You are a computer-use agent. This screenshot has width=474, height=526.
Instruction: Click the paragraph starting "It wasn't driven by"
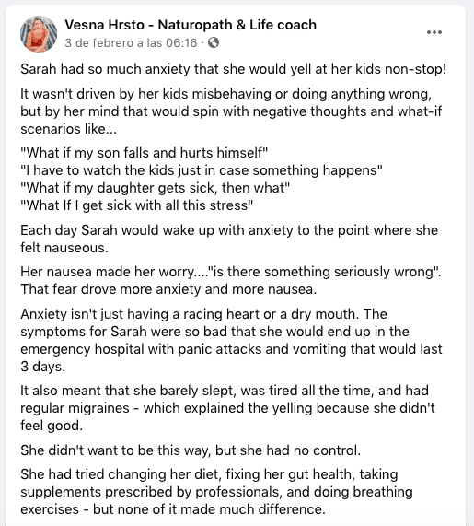(x=231, y=111)
